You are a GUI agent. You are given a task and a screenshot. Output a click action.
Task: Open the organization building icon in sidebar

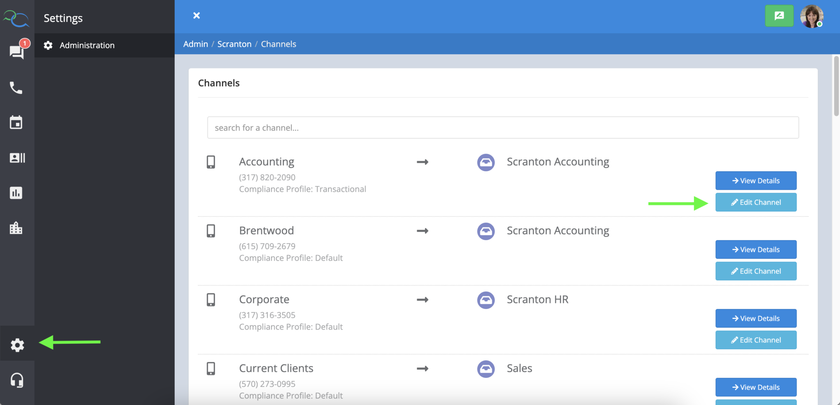16,228
